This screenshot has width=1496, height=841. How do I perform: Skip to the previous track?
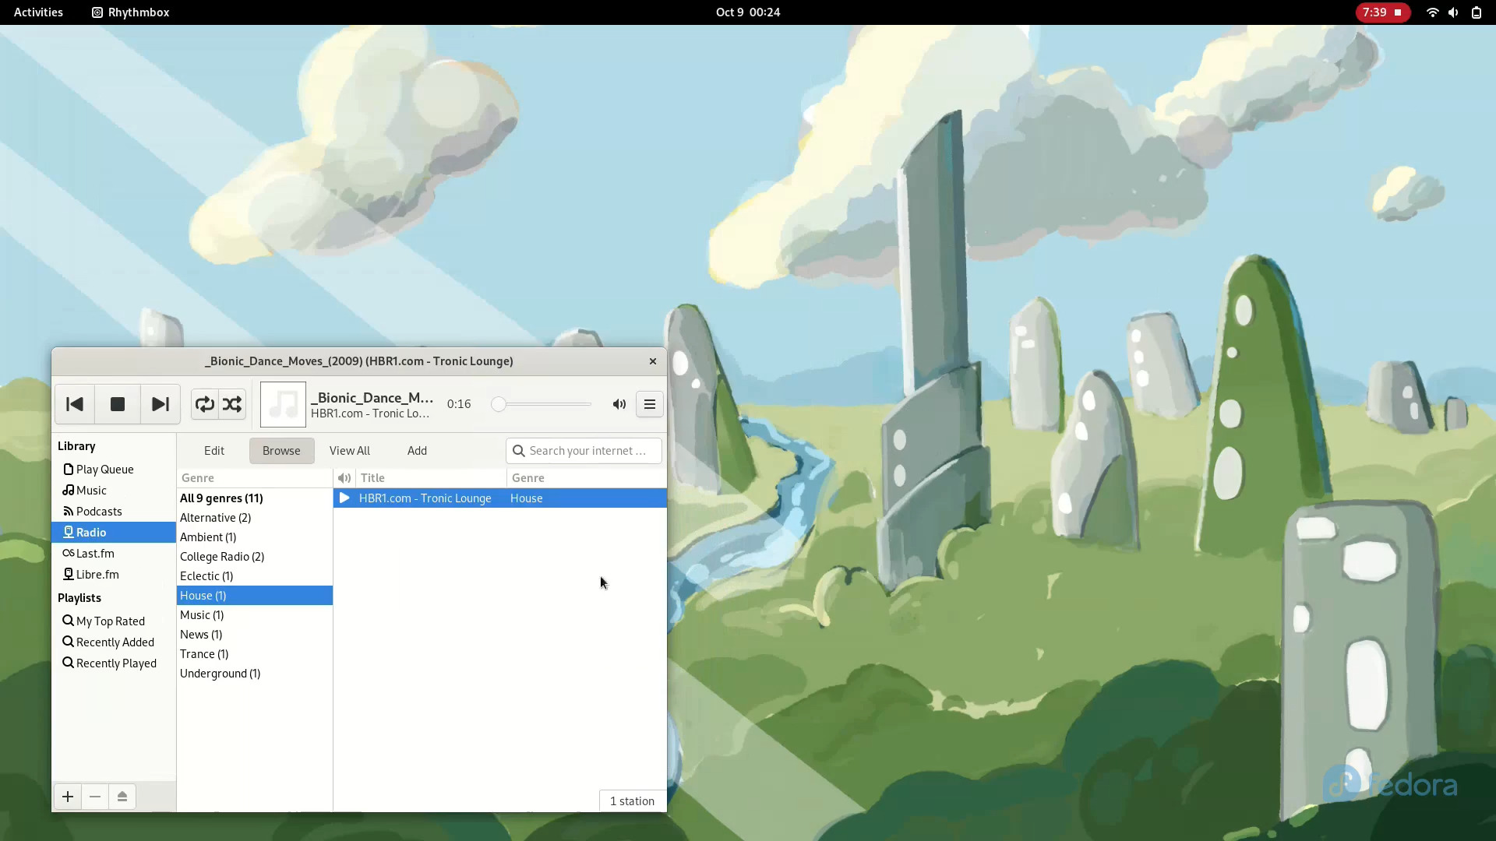[x=75, y=404]
